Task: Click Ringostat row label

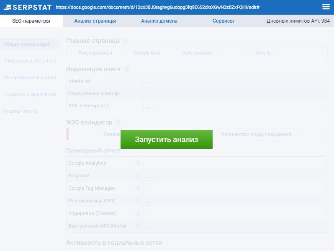Action: 79,176
